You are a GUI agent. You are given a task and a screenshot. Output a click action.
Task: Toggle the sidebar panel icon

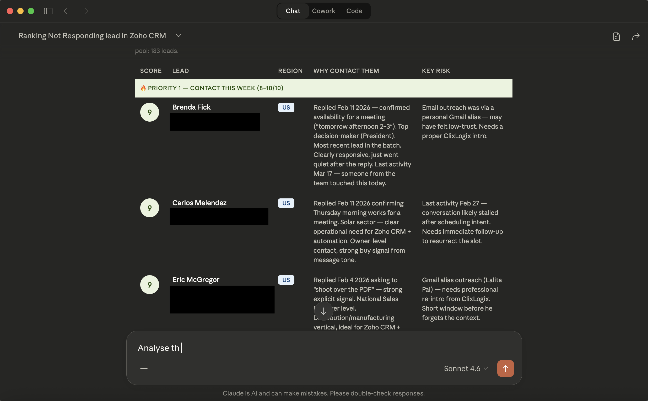[48, 11]
